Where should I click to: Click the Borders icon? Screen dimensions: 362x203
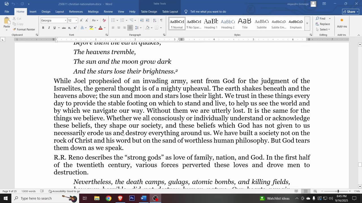pyautogui.click(x=157, y=28)
